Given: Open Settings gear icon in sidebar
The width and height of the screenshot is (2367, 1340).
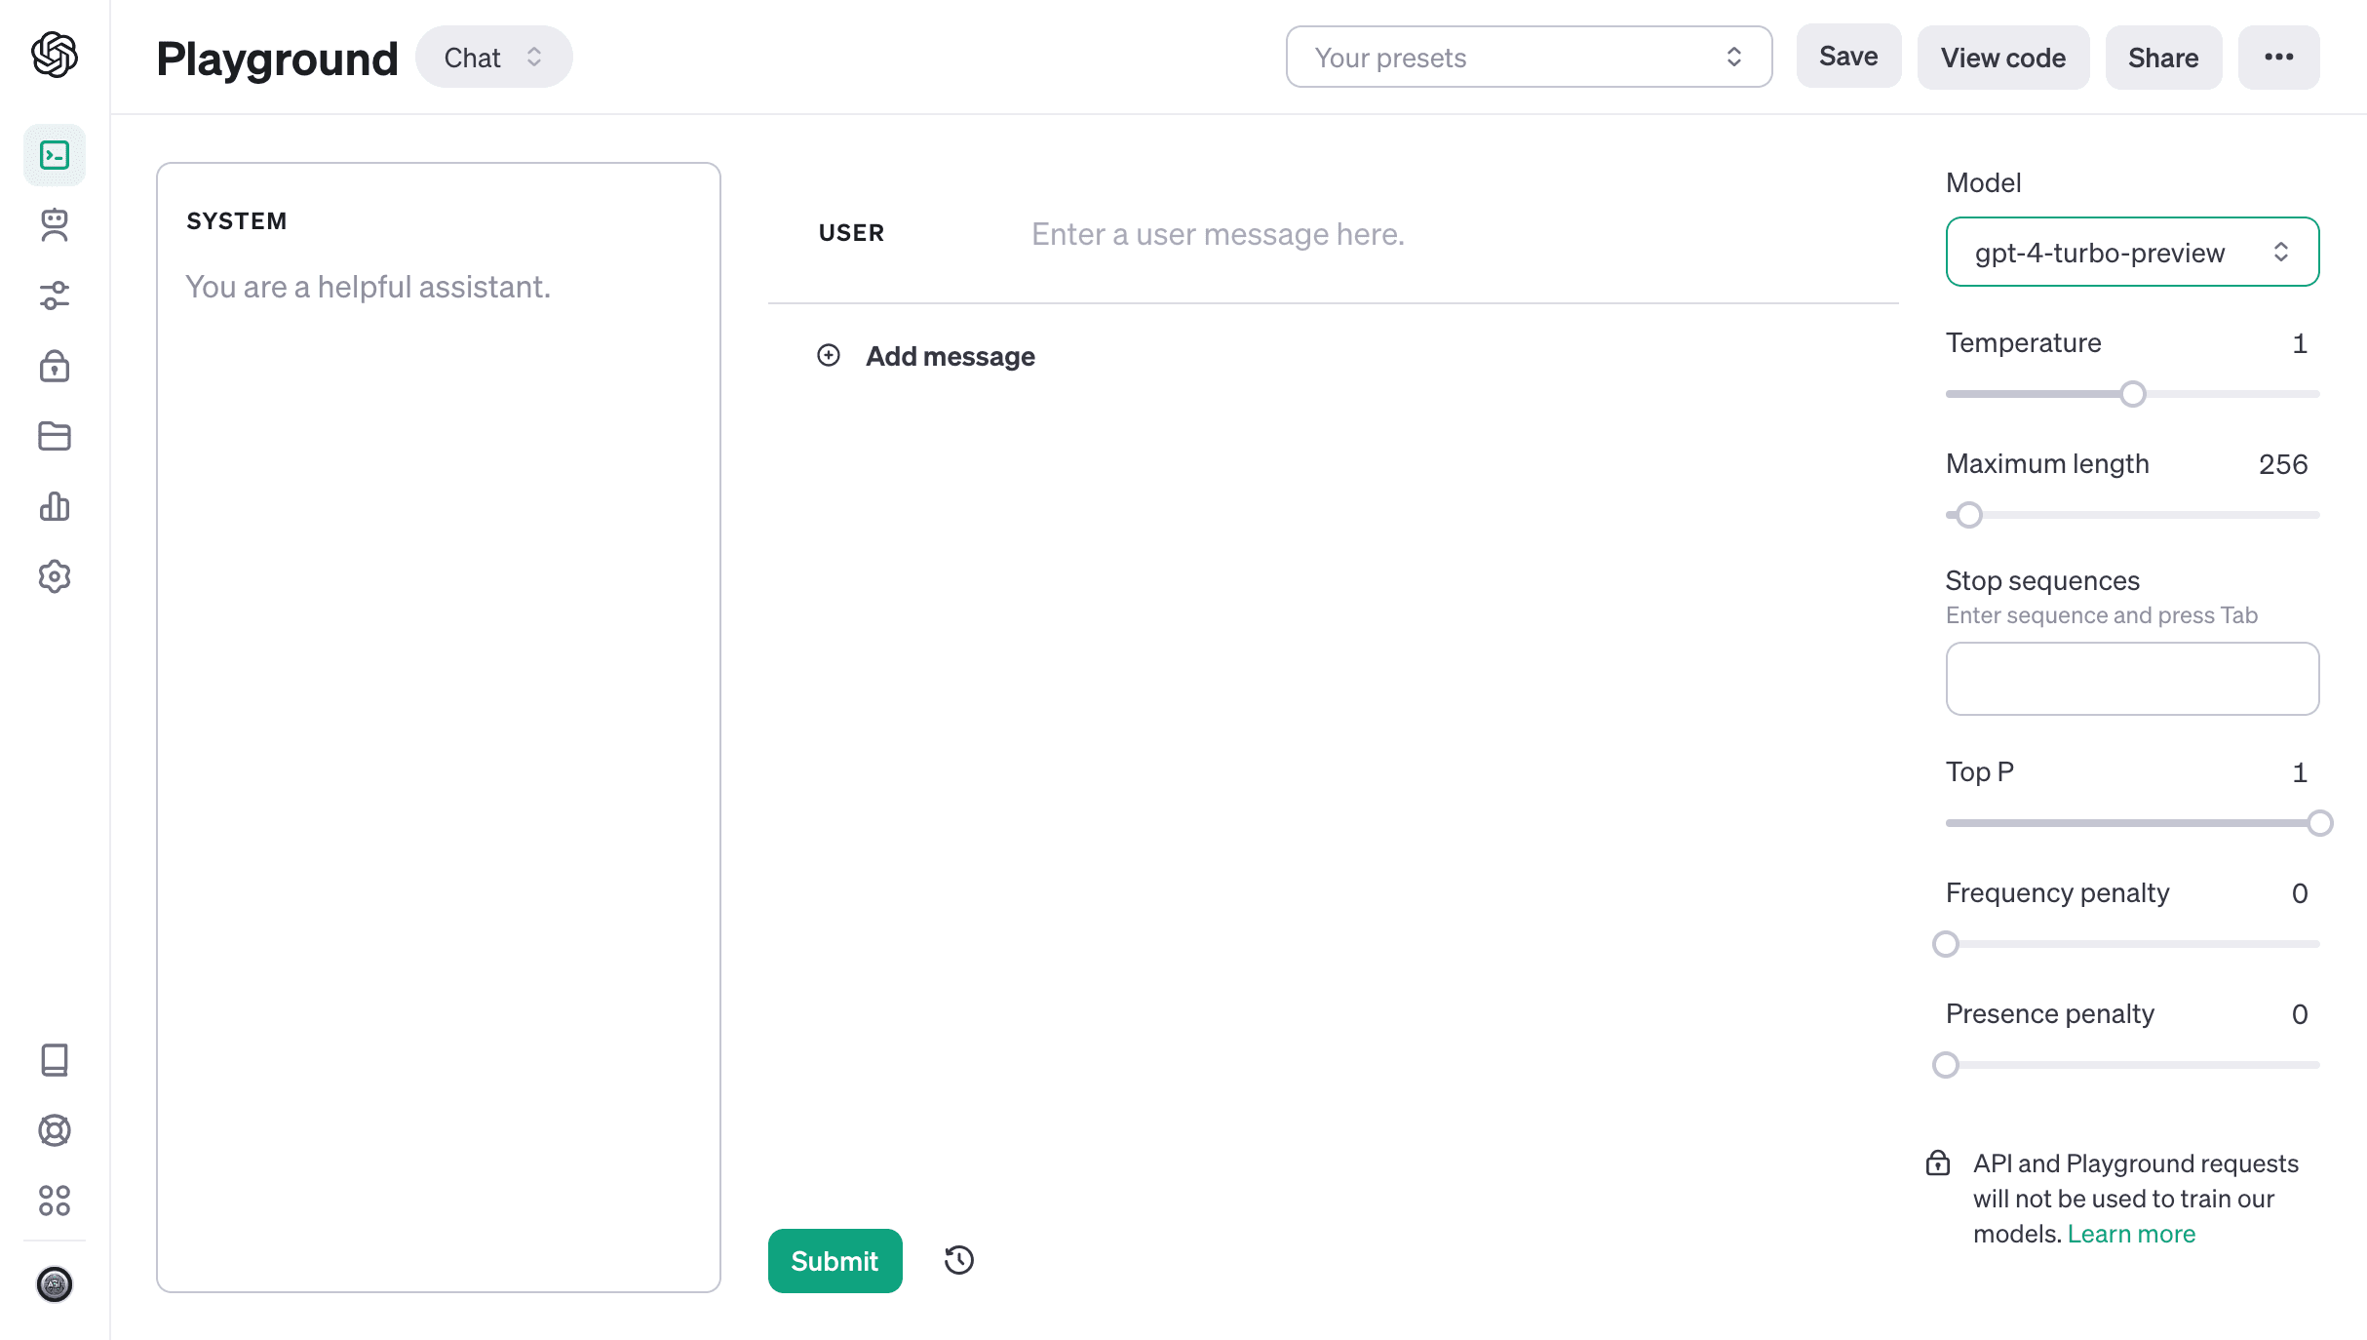Looking at the screenshot, I should [x=55, y=576].
